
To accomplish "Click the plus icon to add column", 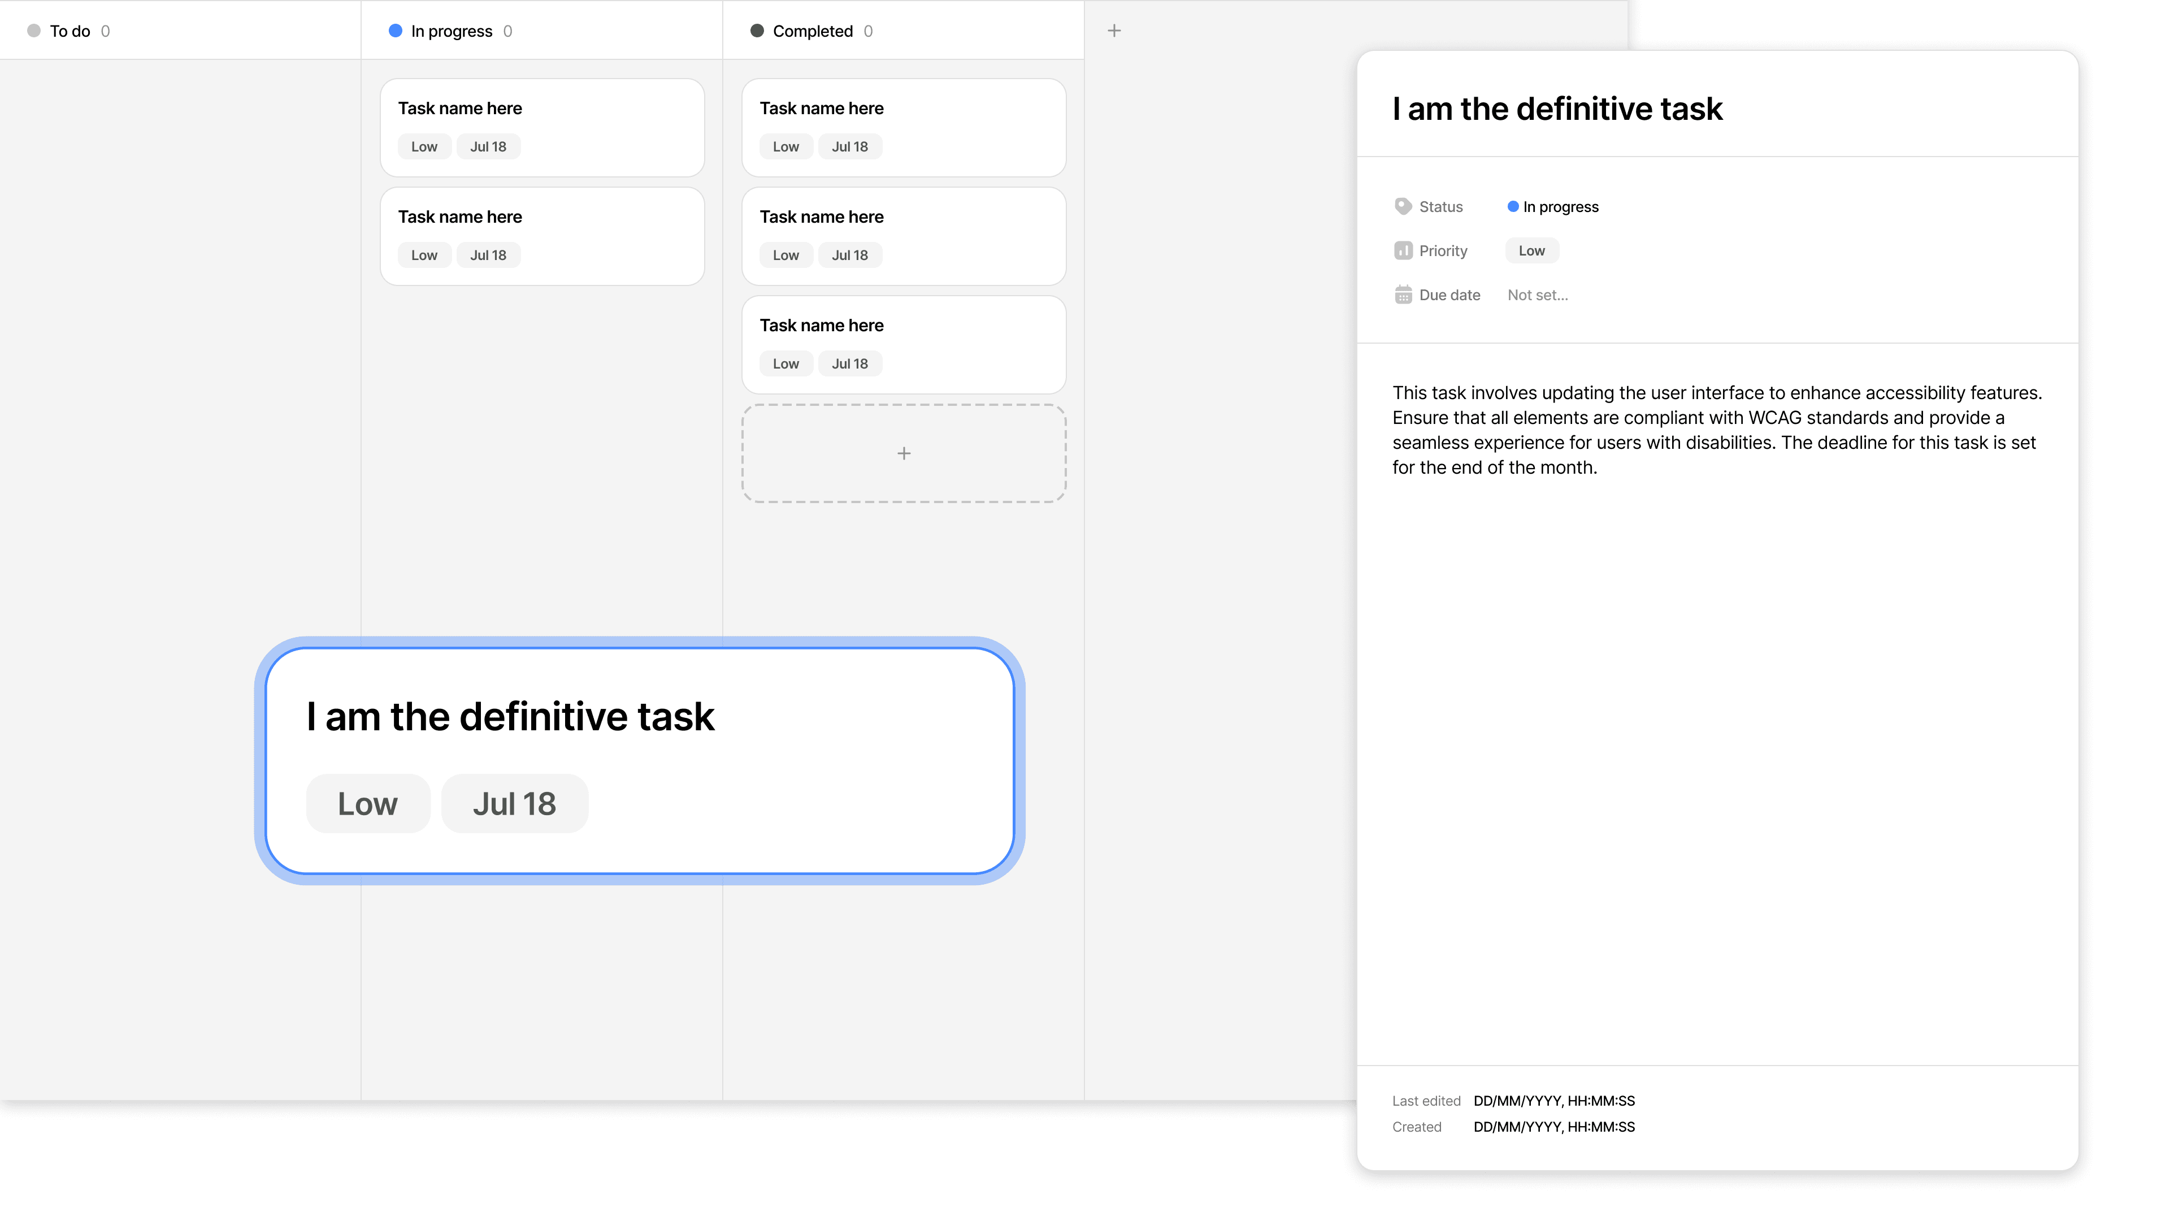I will (x=1114, y=31).
